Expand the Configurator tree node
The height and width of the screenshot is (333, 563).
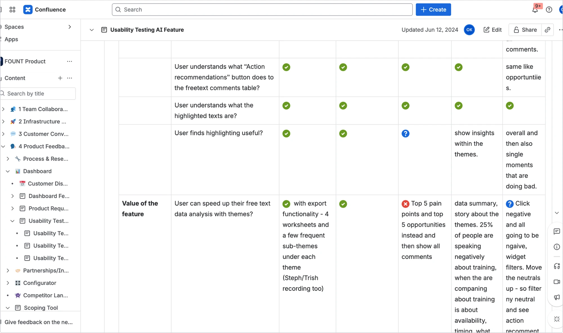click(8, 283)
